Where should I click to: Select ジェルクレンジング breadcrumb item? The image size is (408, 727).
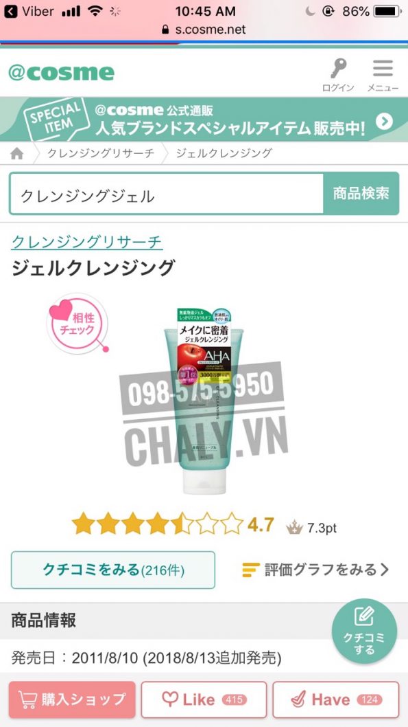pyautogui.click(x=224, y=153)
